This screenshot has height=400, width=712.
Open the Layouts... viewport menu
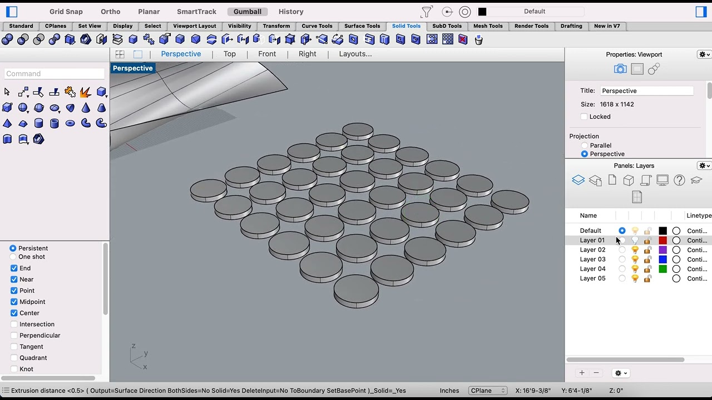(x=355, y=54)
